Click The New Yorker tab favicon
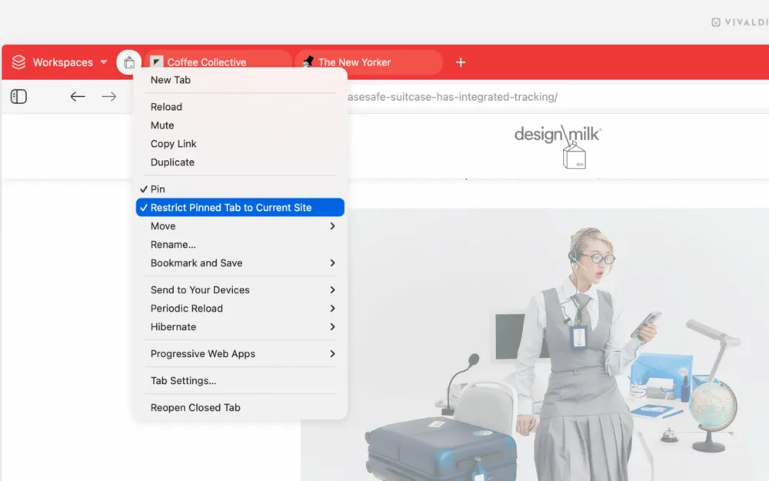The image size is (769, 481). coord(308,62)
